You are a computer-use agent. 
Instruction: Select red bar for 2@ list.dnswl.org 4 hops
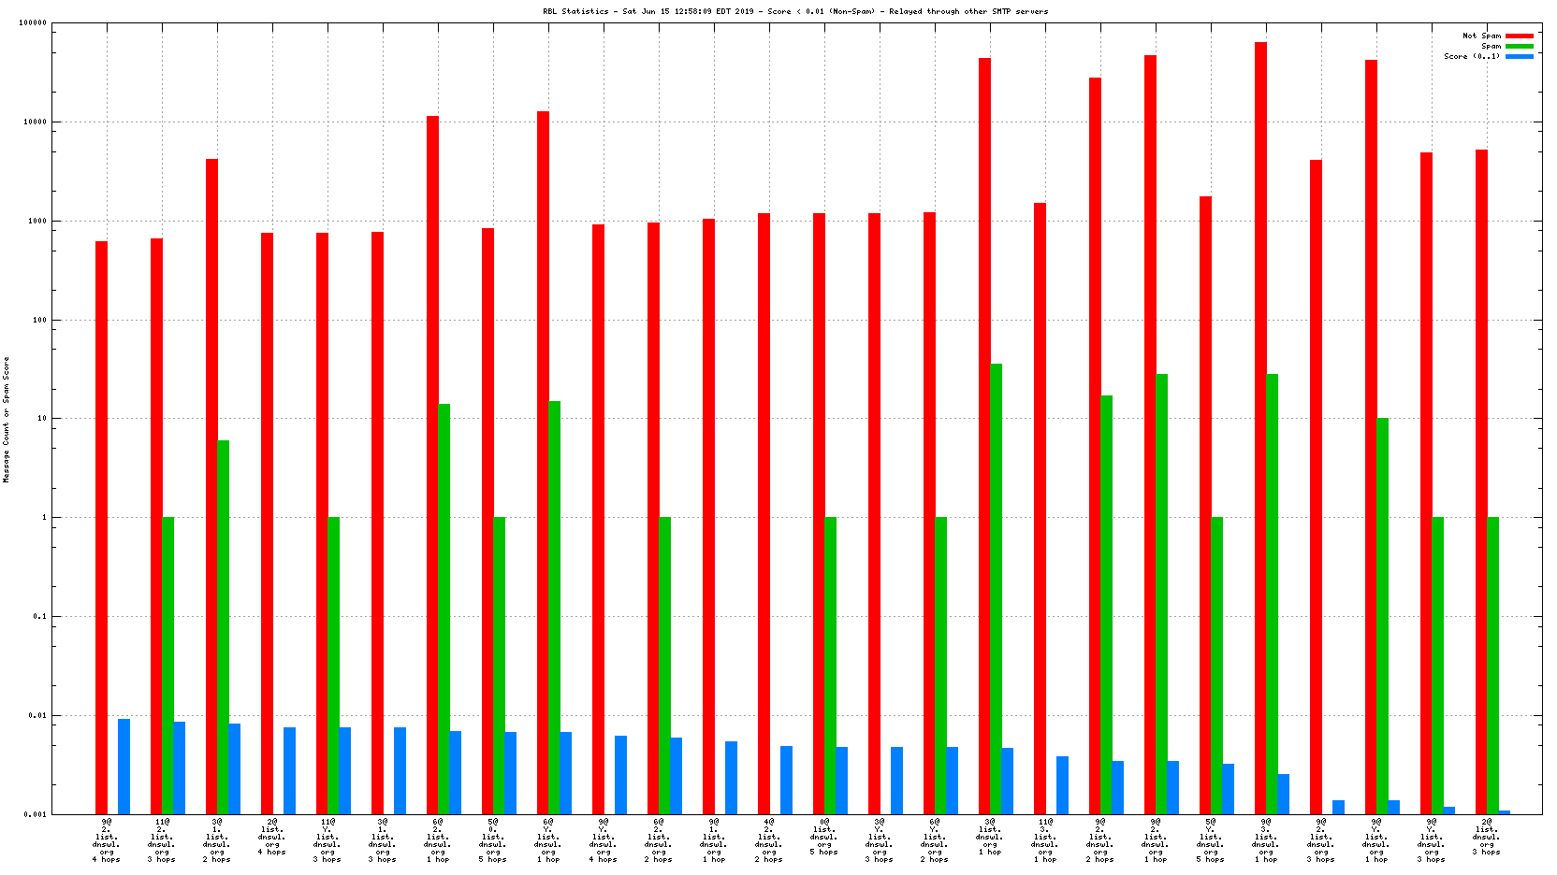[267, 524]
